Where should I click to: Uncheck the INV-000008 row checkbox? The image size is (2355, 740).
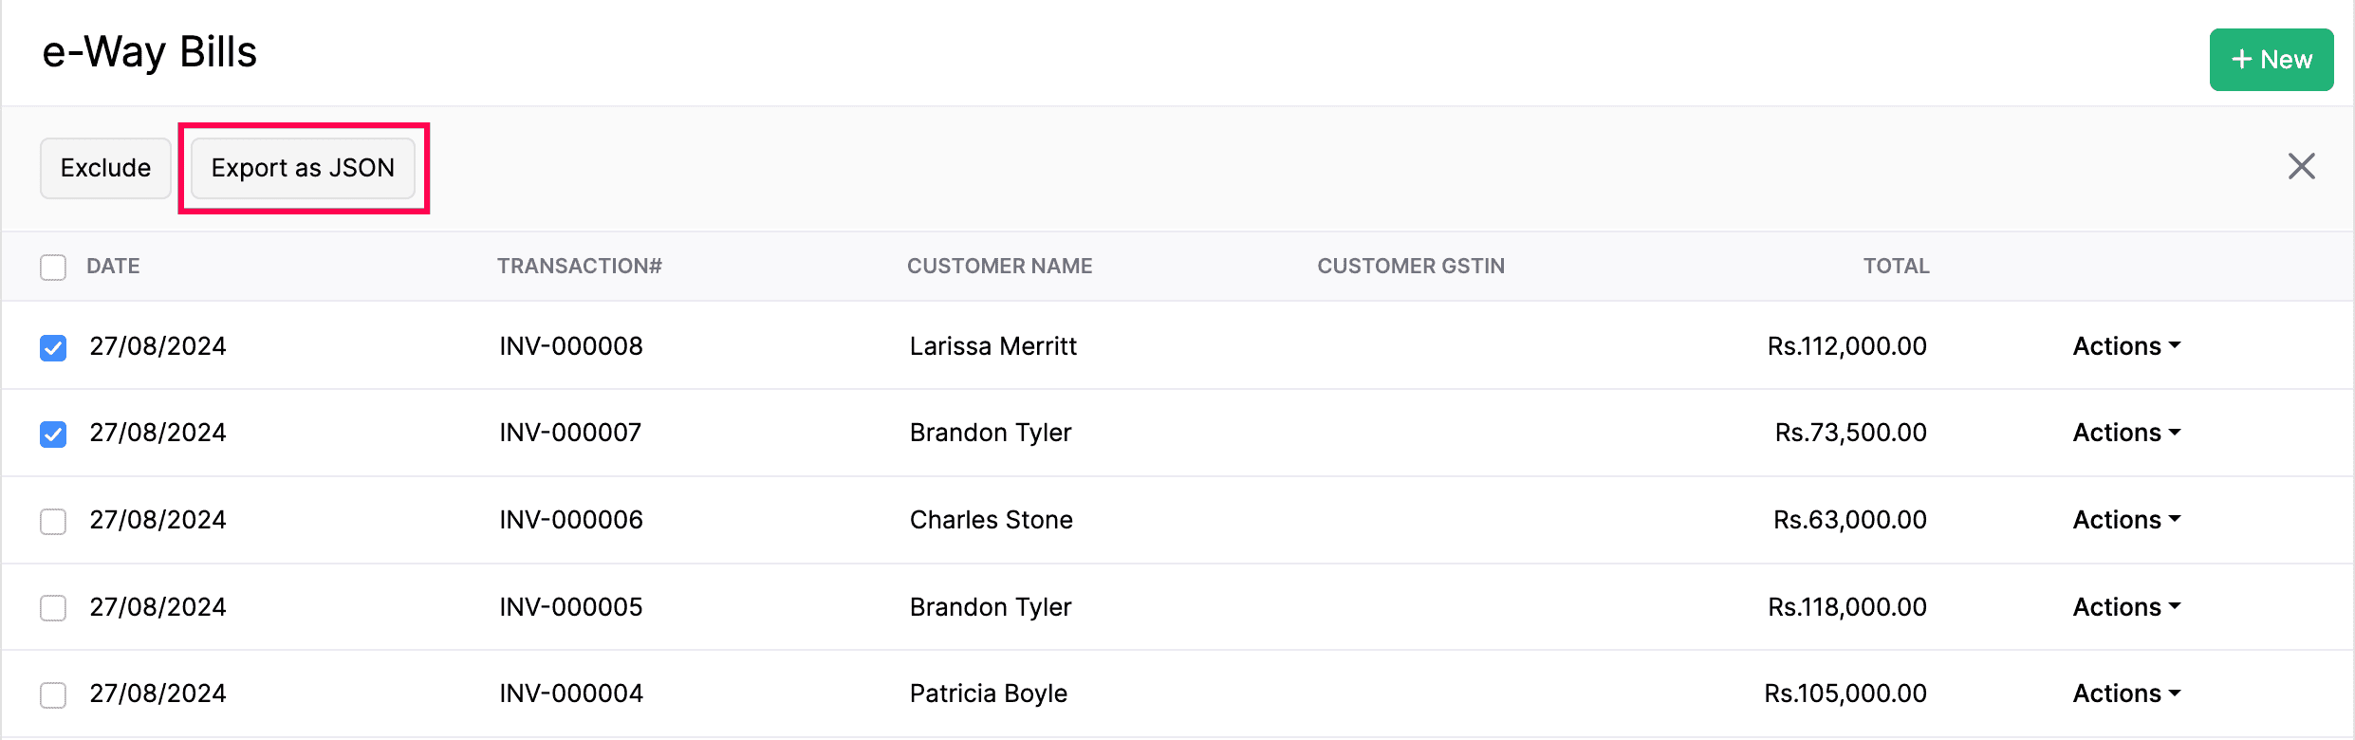pyautogui.click(x=53, y=348)
